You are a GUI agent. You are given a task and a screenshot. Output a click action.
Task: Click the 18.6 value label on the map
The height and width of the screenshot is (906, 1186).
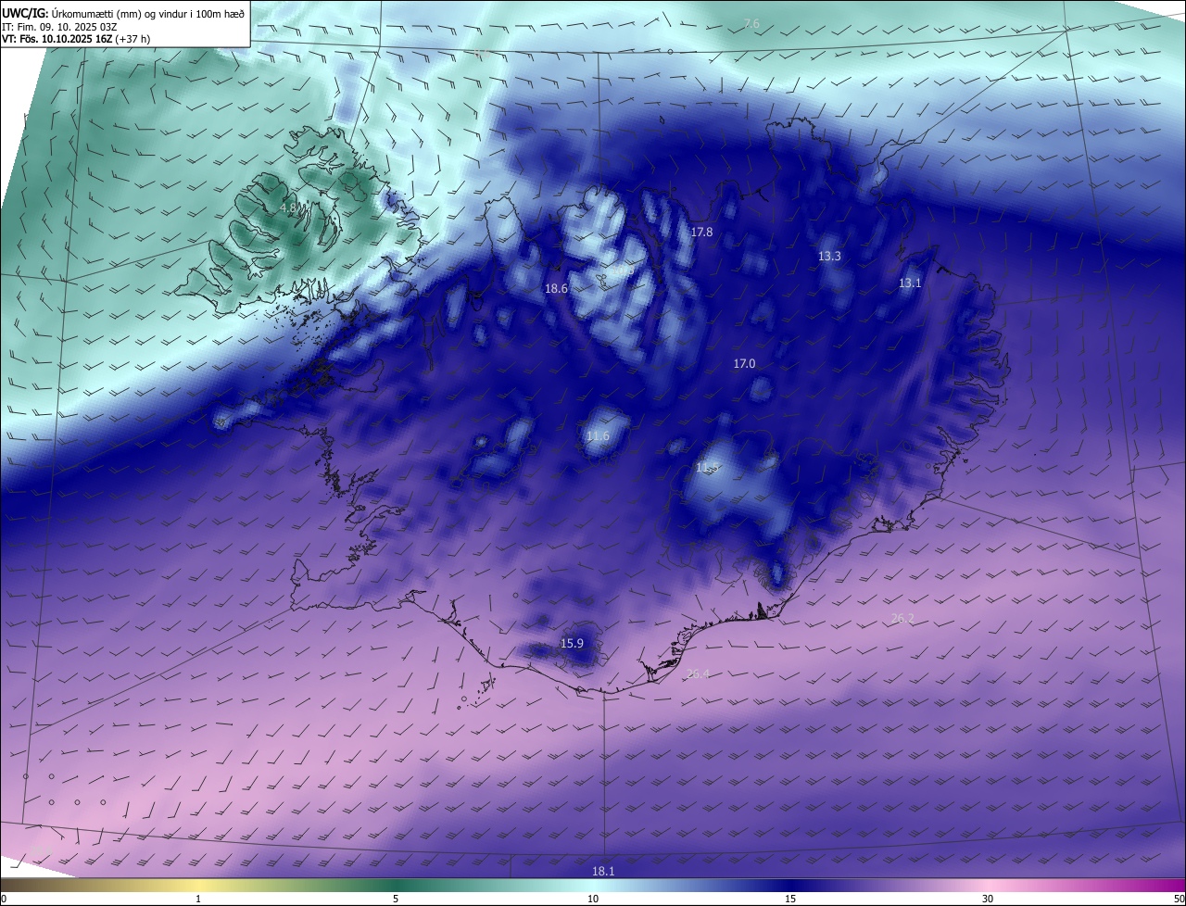(x=556, y=289)
